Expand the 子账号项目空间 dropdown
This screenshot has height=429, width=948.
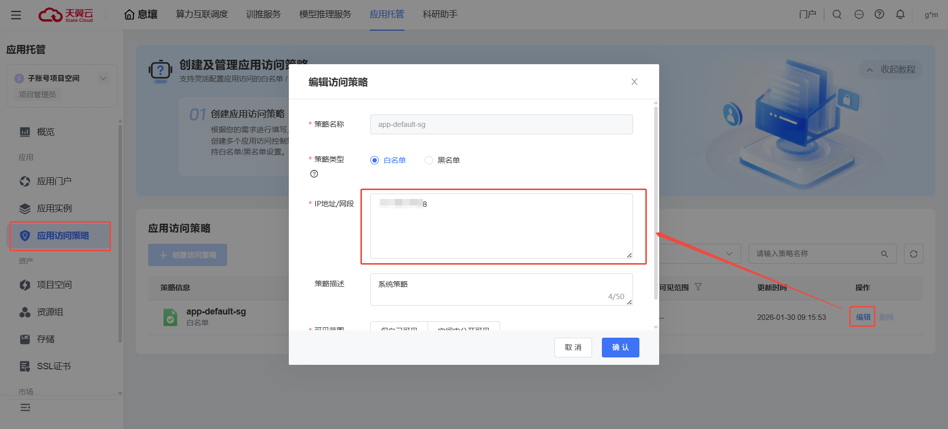103,78
